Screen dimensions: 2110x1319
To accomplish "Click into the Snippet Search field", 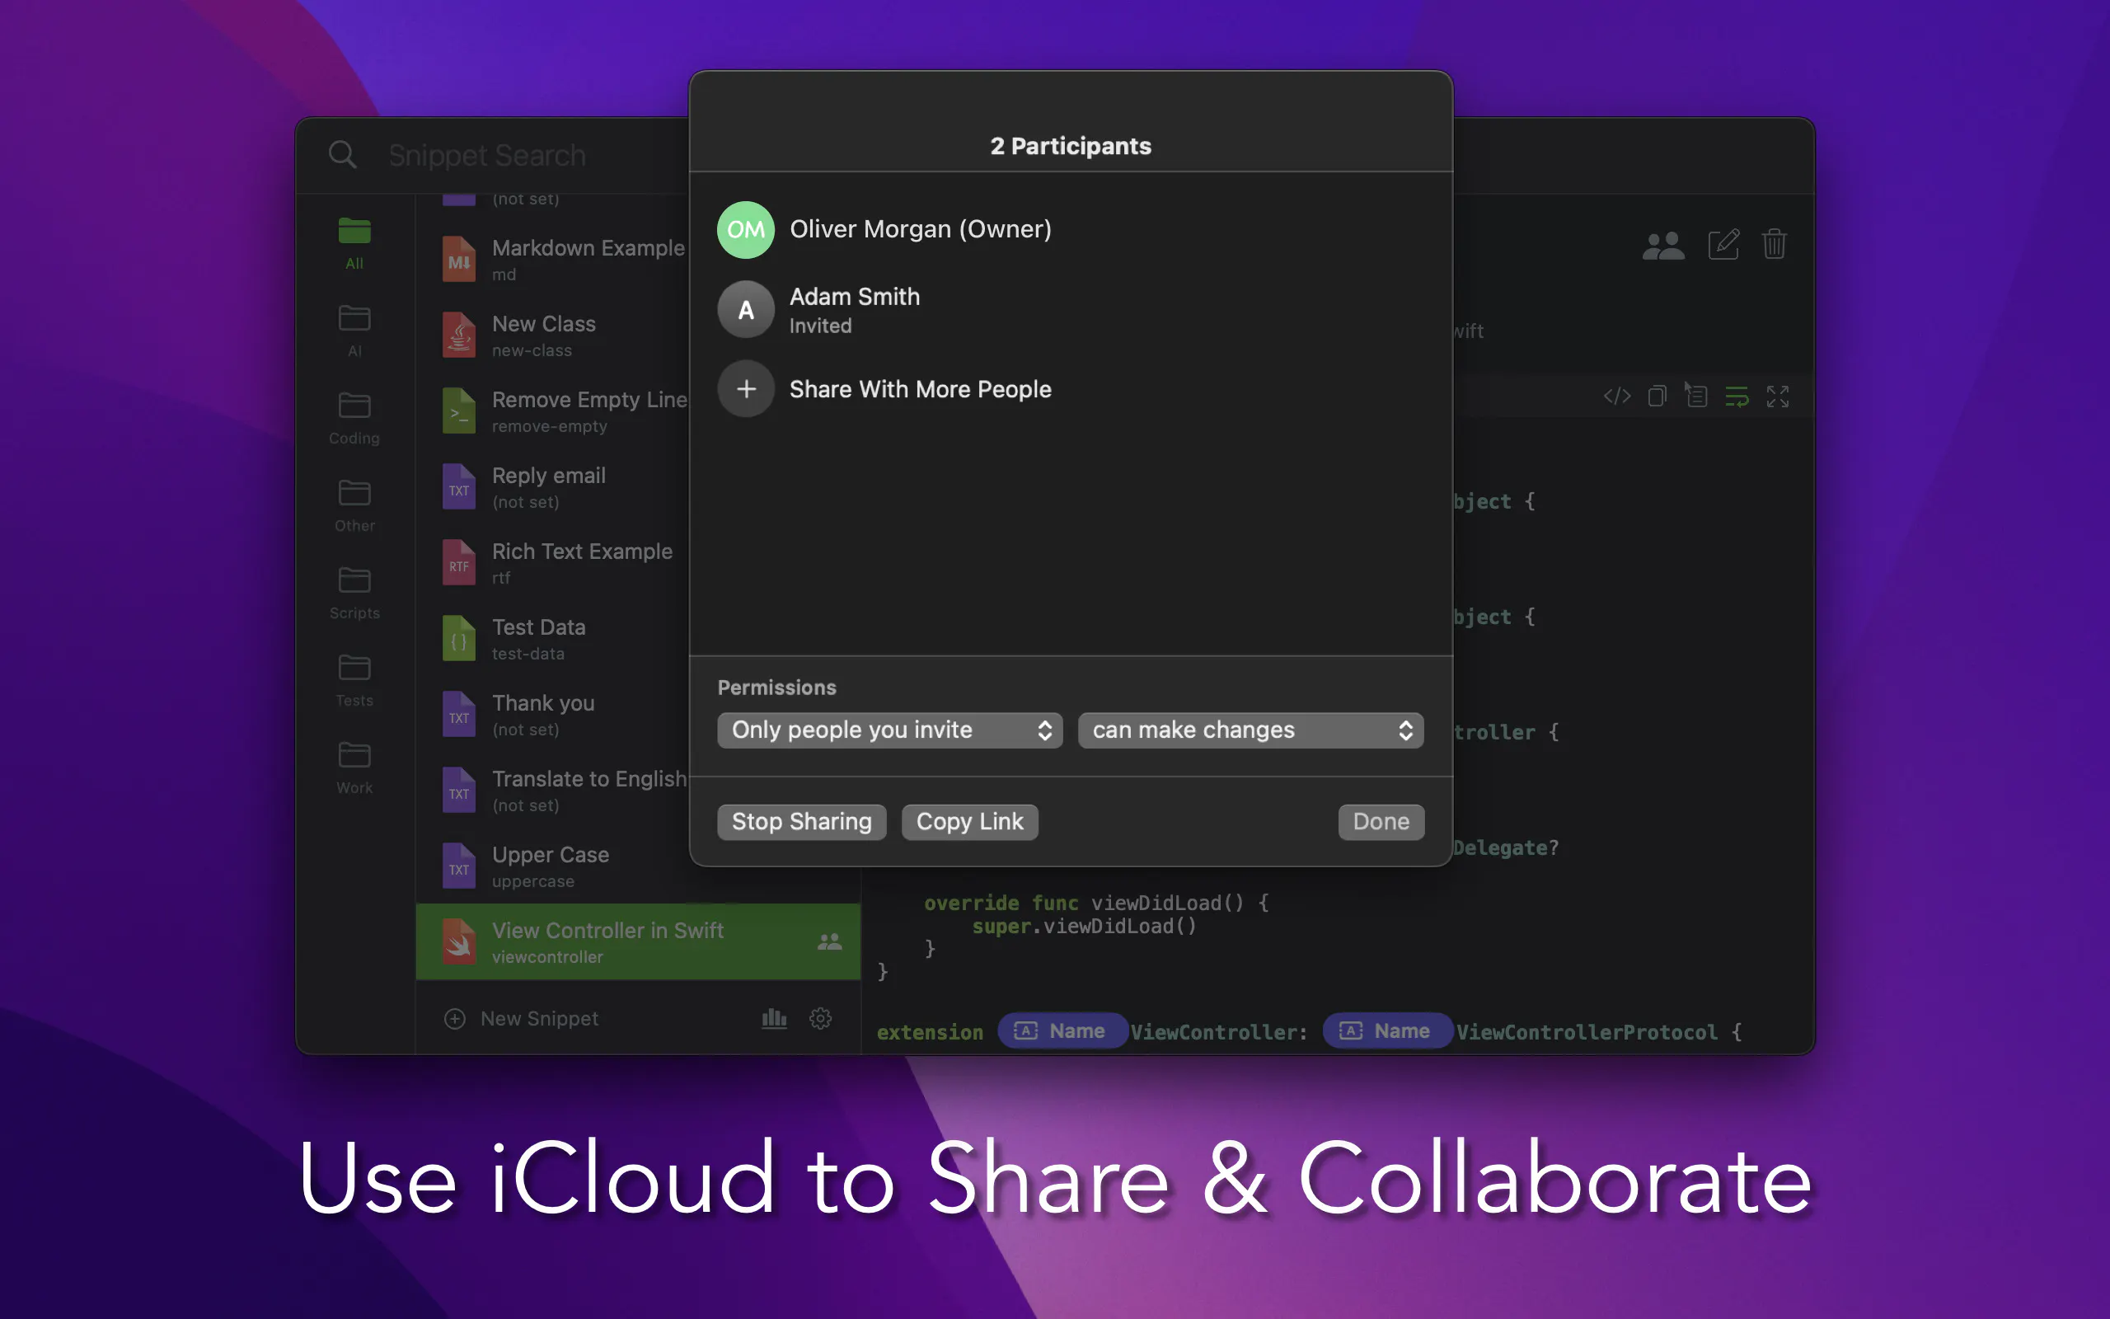I will pyautogui.click(x=487, y=155).
